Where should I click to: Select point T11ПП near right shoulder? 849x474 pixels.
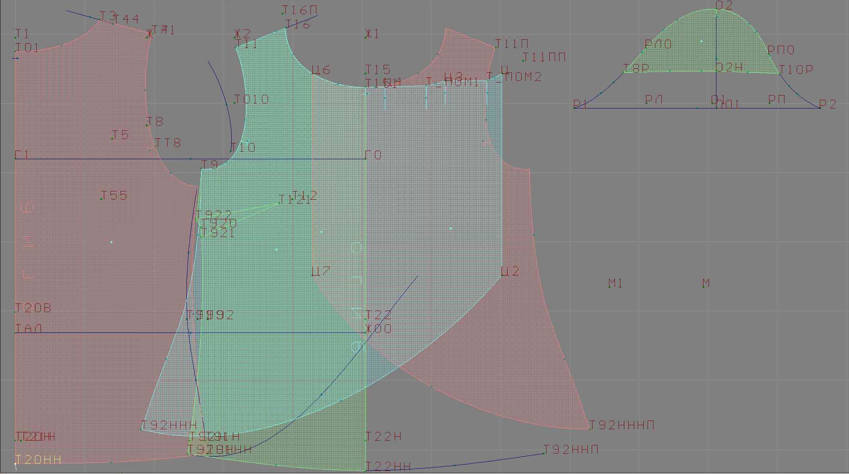(523, 61)
